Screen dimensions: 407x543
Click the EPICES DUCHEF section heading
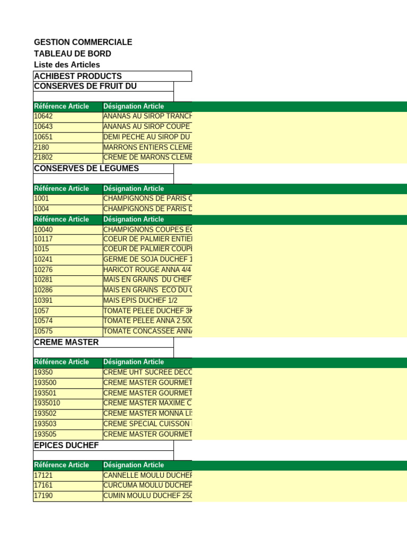[103, 445]
